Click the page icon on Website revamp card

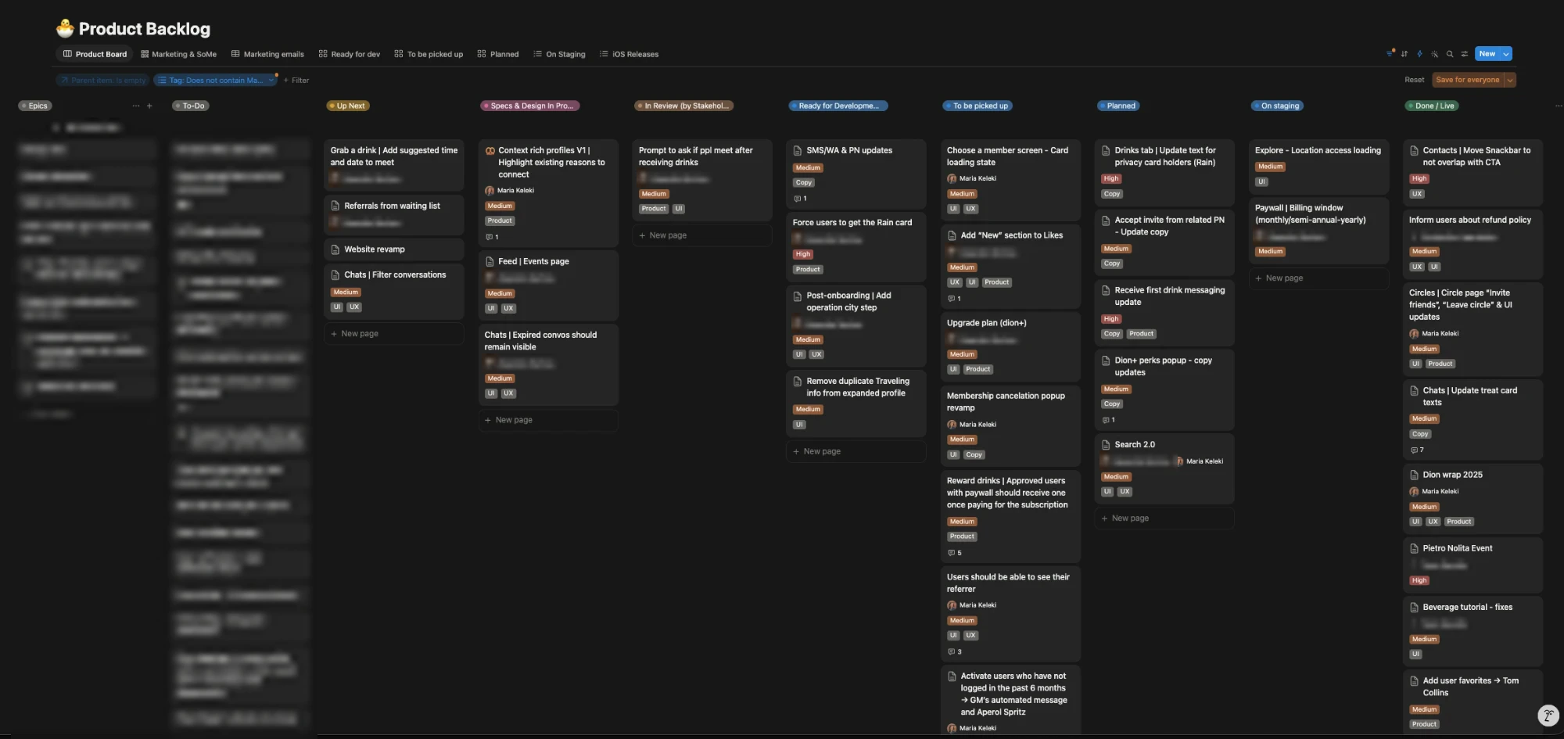335,249
